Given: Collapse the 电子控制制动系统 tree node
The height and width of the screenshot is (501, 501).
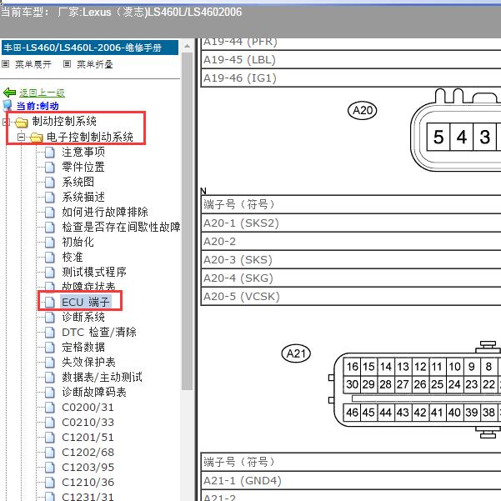Looking at the screenshot, I should 21,137.
